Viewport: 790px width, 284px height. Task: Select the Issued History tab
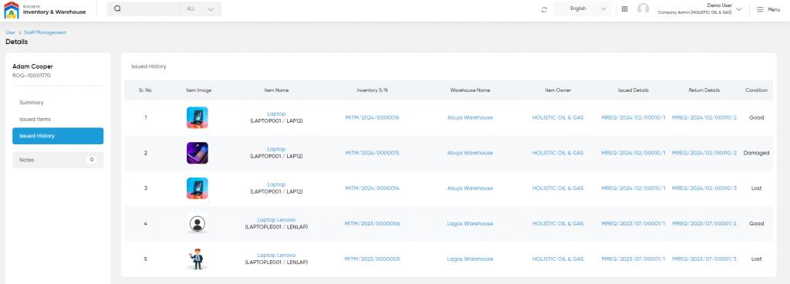pos(58,136)
